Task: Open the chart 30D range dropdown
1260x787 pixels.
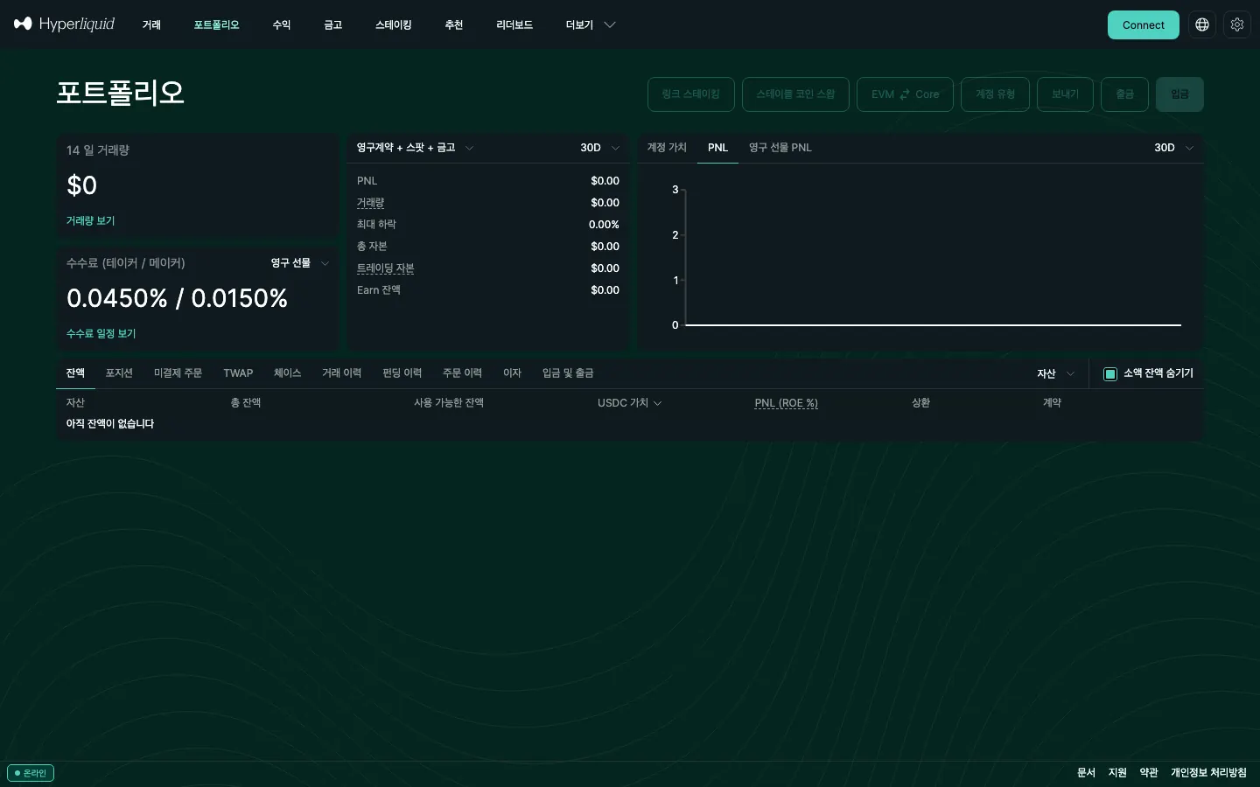Action: pos(1174,148)
